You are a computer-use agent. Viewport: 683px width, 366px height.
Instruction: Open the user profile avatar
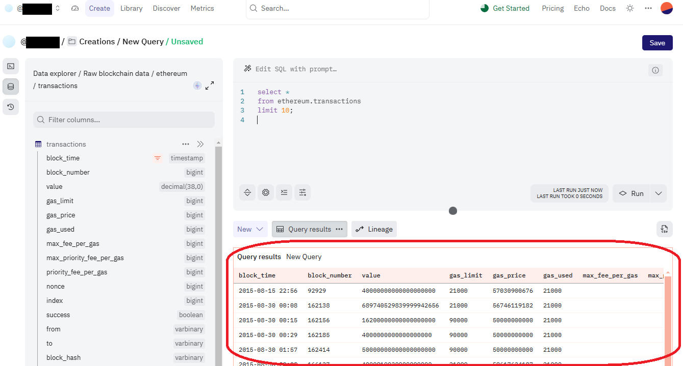(667, 8)
